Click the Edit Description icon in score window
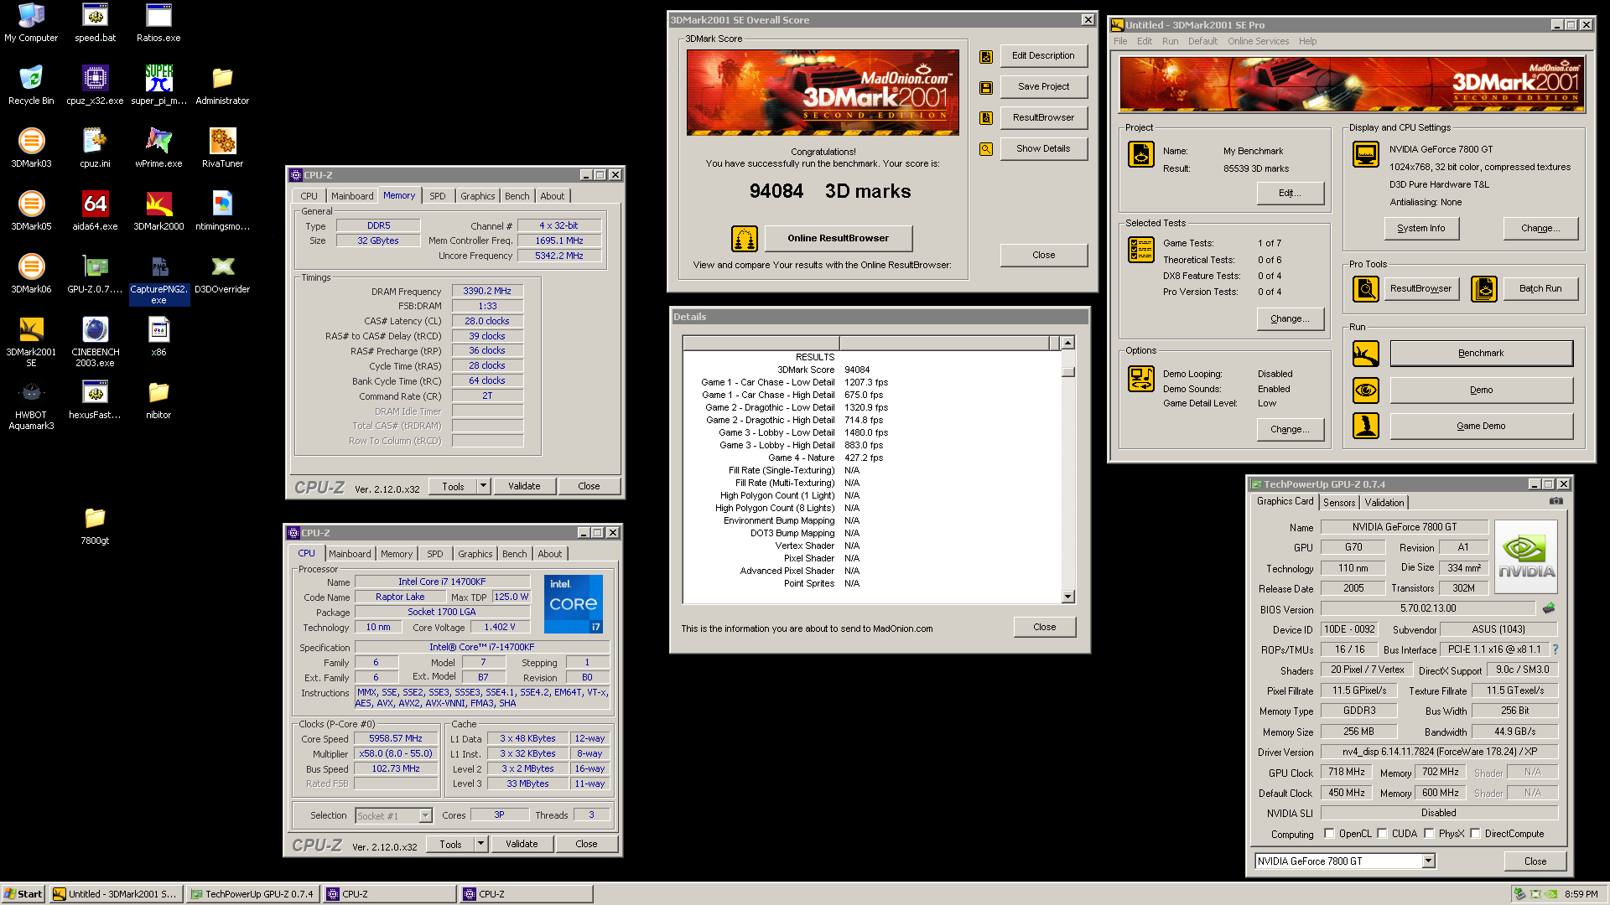The width and height of the screenshot is (1610, 905). point(986,56)
